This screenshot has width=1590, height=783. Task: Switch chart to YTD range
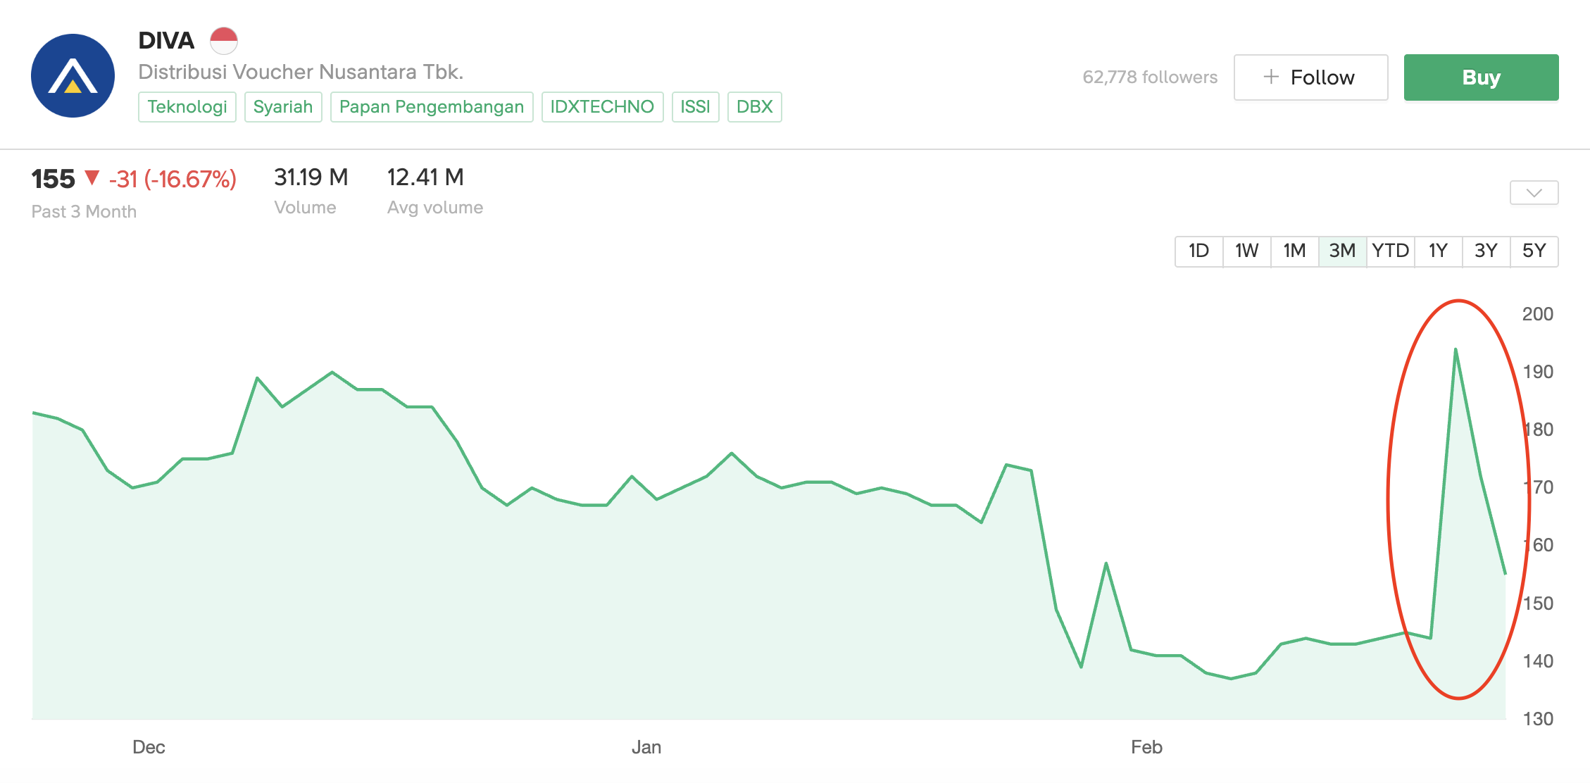(x=1390, y=251)
